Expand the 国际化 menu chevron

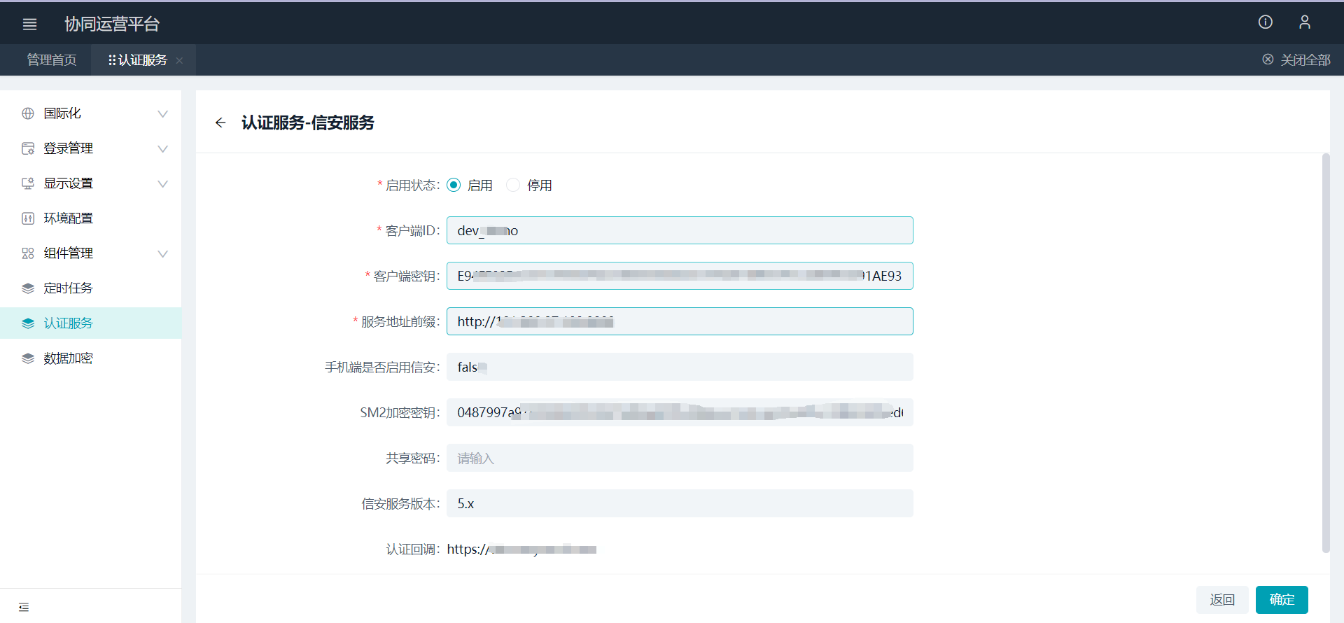pyautogui.click(x=162, y=114)
